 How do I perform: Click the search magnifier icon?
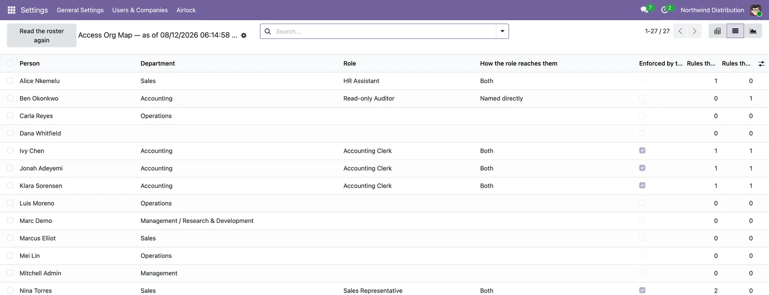268,31
